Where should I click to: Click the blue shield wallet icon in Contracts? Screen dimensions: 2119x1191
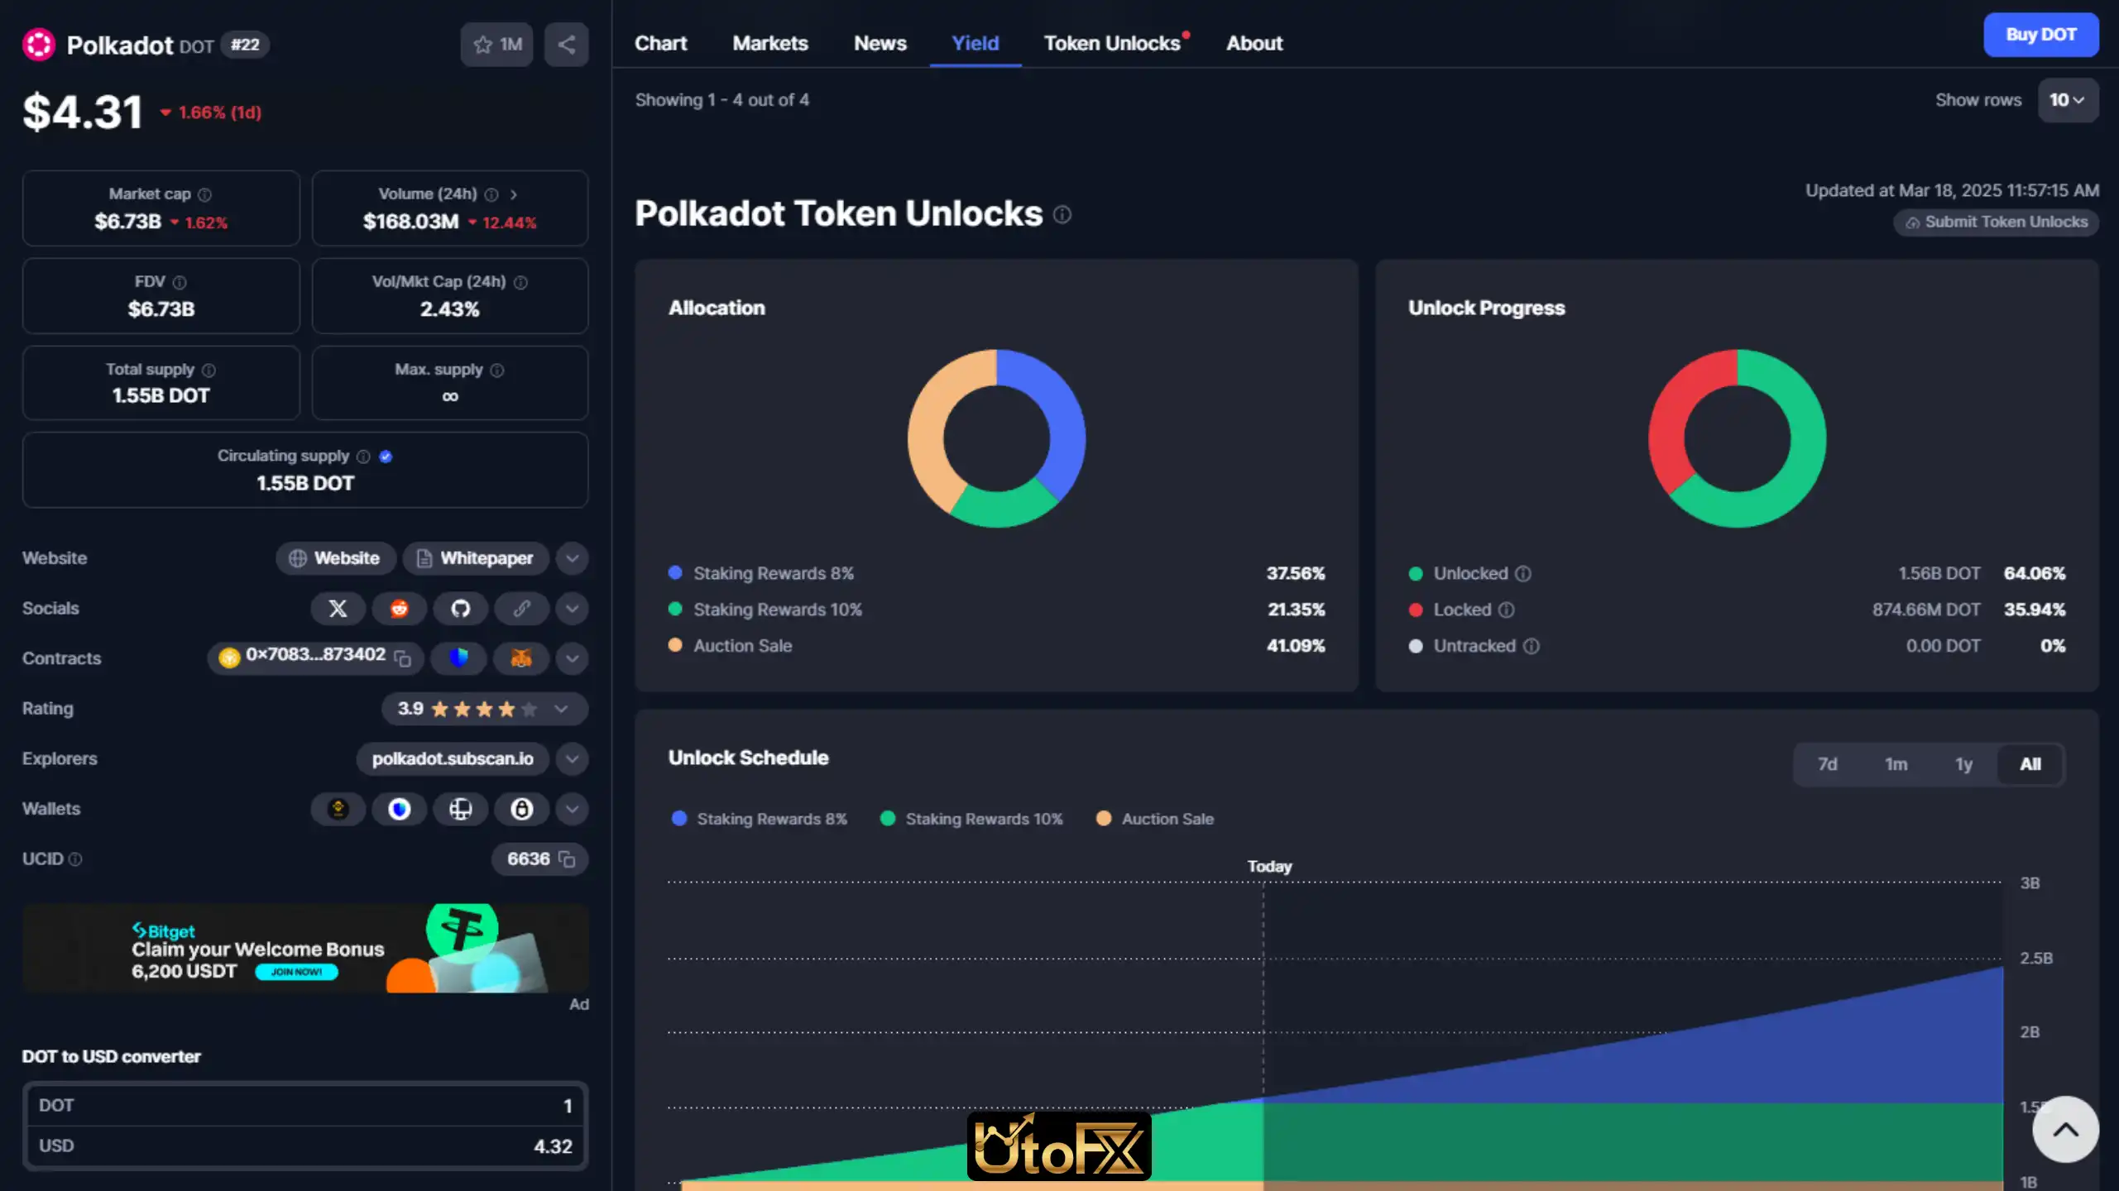tap(458, 658)
